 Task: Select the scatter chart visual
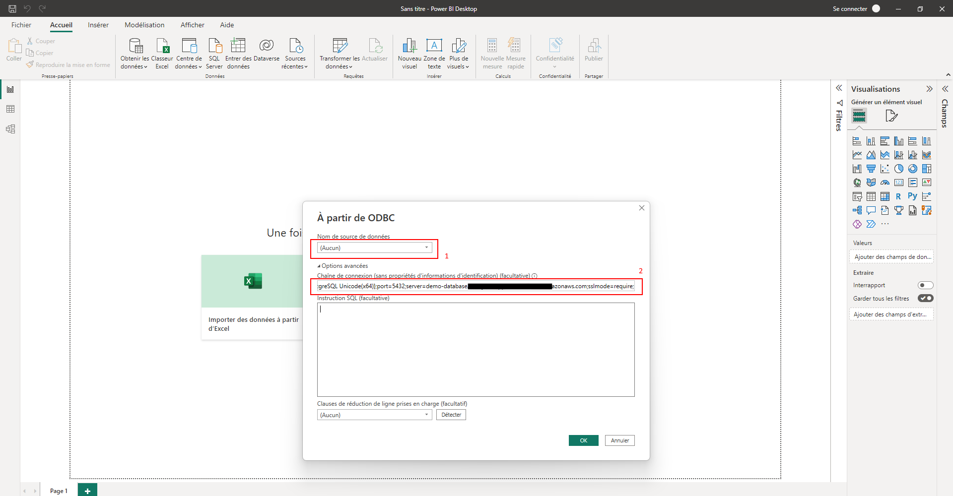[885, 169]
